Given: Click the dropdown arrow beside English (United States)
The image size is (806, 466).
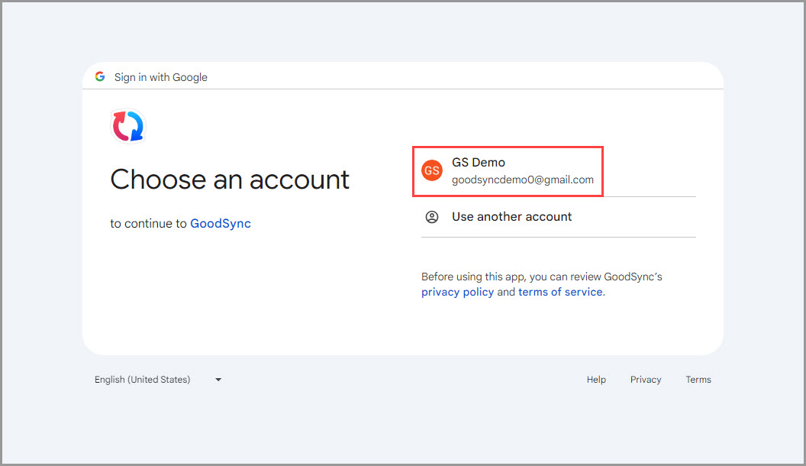Looking at the screenshot, I should click(x=218, y=379).
